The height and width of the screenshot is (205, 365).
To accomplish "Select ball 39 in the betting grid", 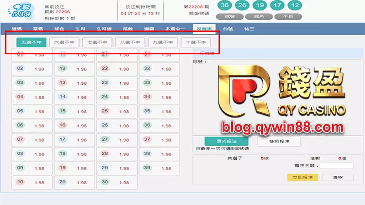I will pyautogui.click(x=147, y=168).
